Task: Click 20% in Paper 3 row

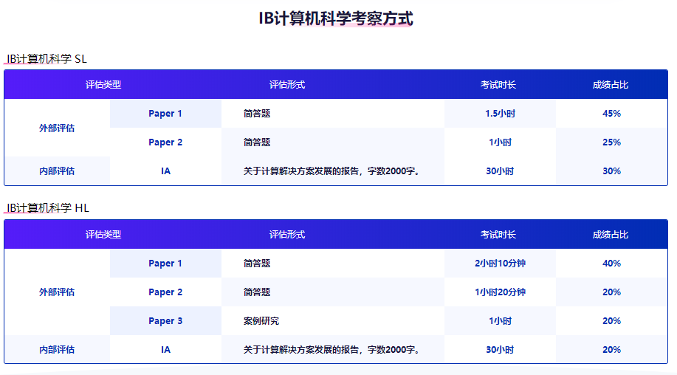Action: tap(611, 321)
